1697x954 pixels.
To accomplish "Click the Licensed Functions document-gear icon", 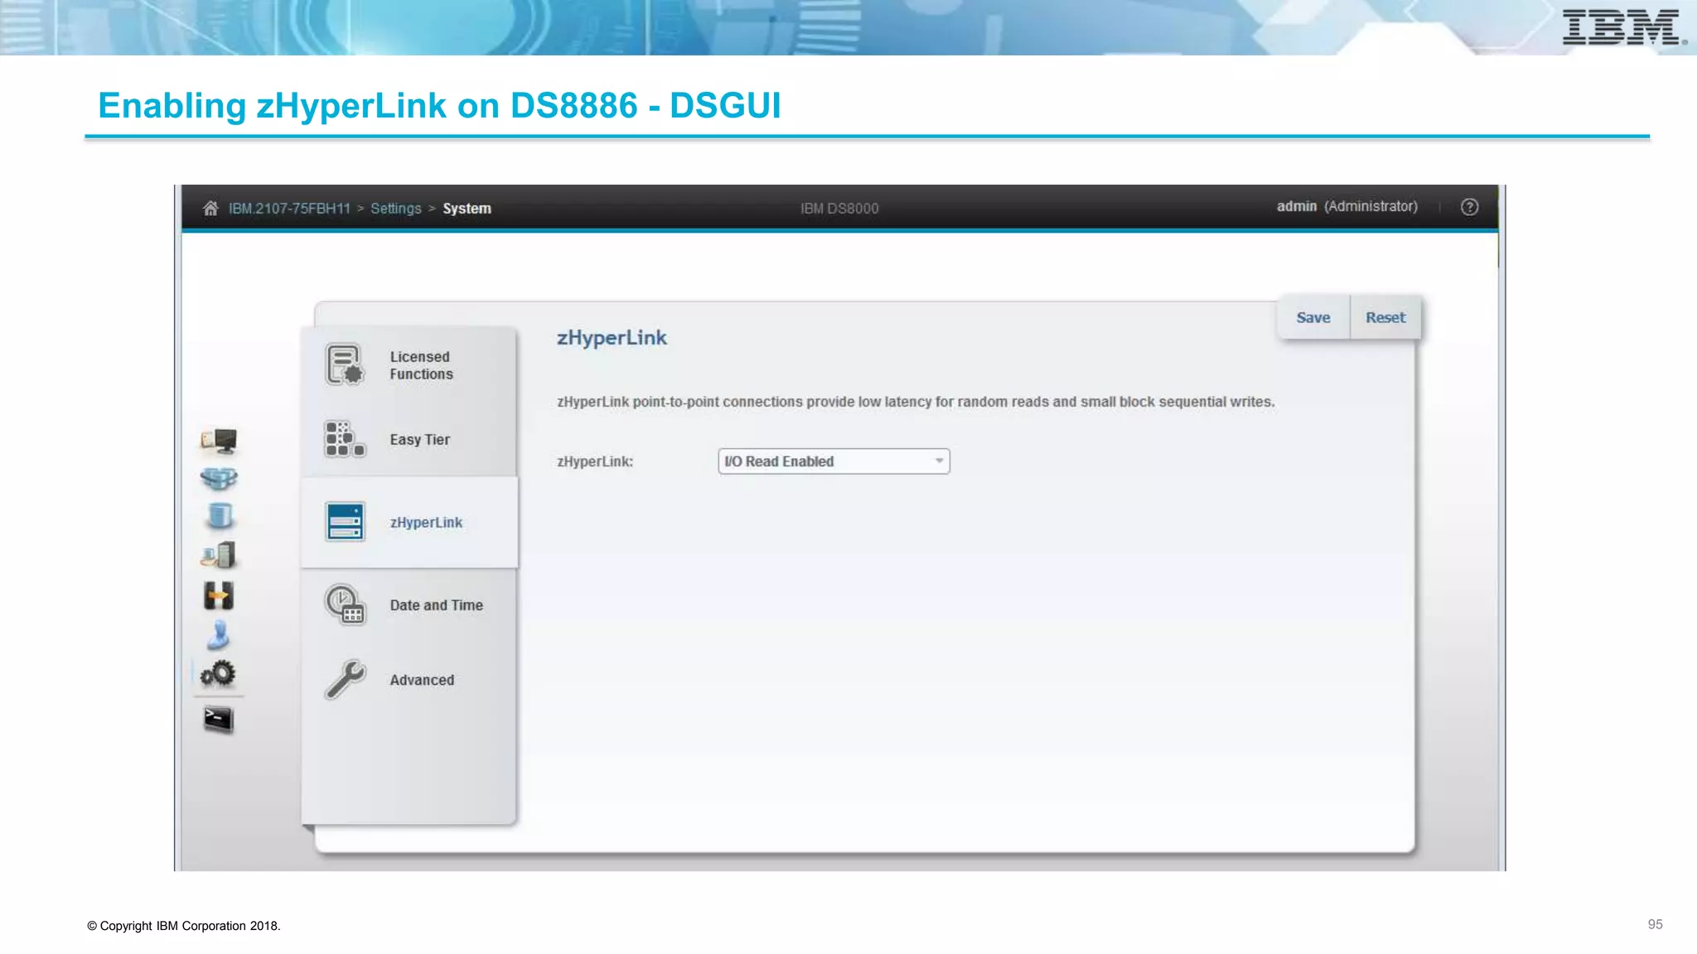I will pyautogui.click(x=345, y=364).
